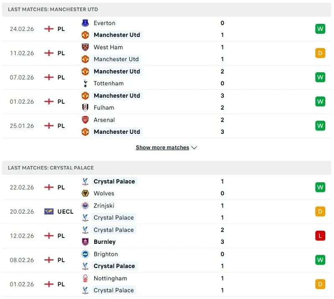
Task: Expand the Show more matches chevron
Action: [194, 148]
